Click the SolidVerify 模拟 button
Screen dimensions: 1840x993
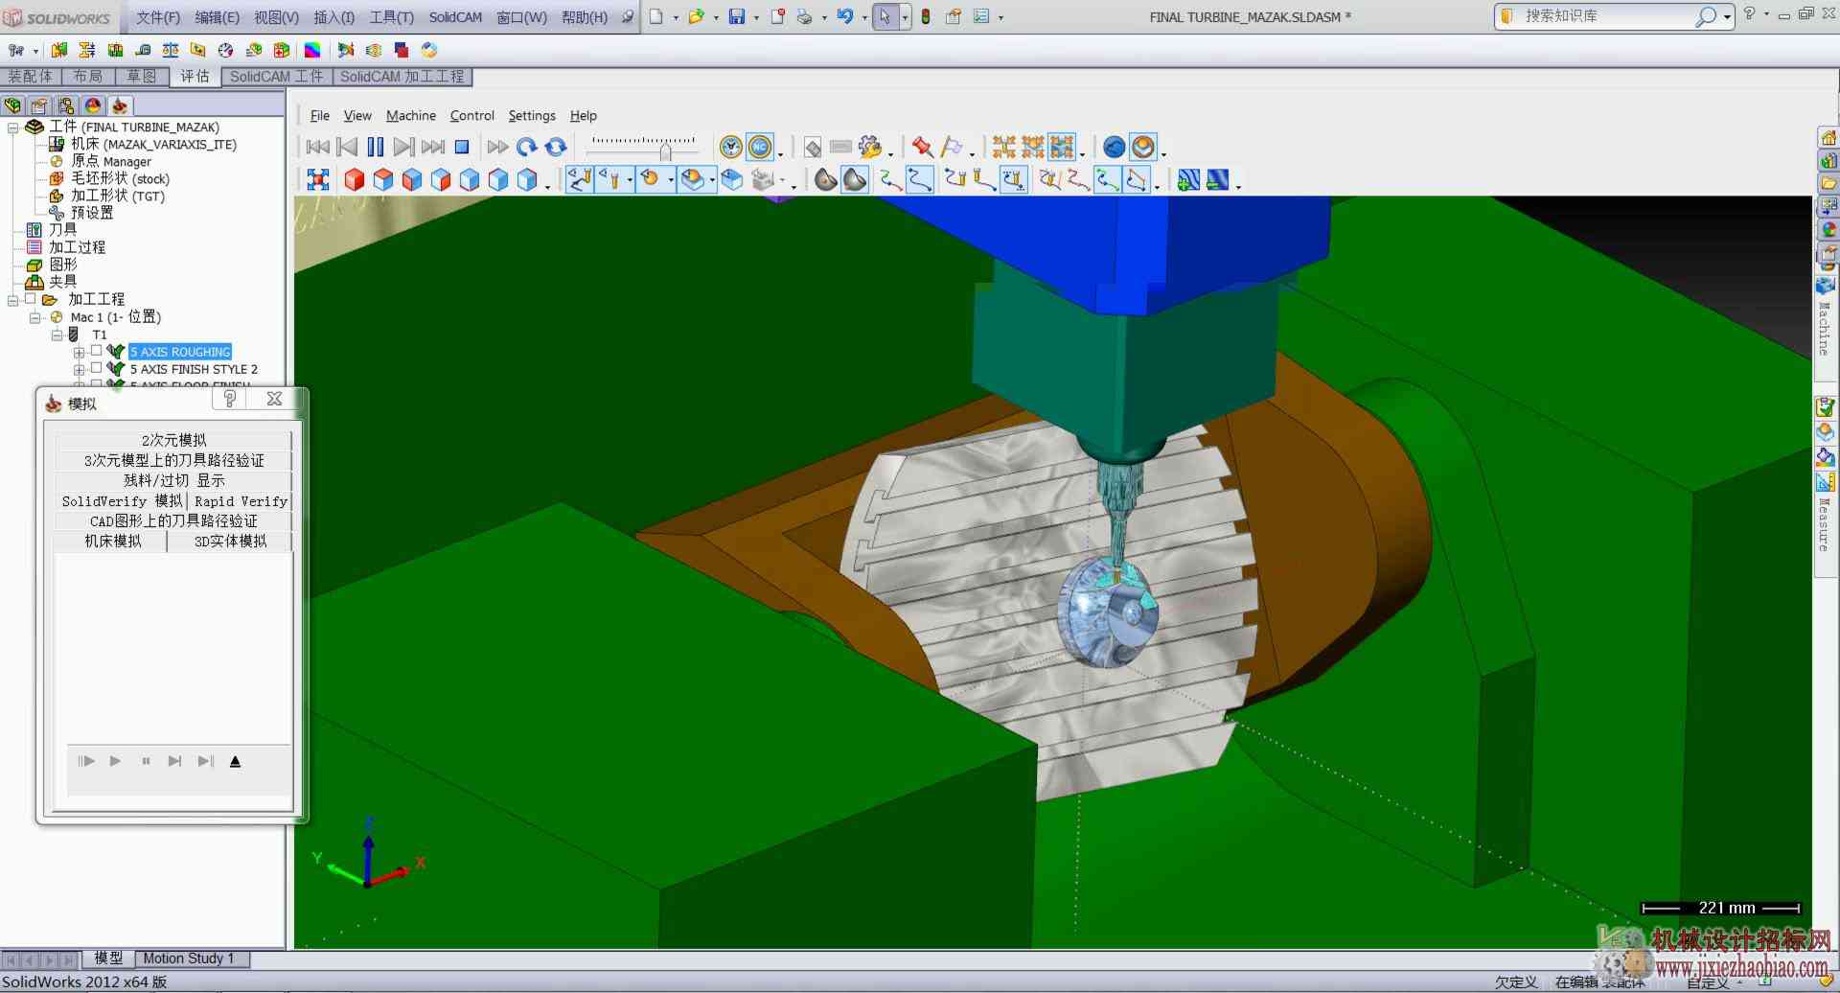coord(122,501)
